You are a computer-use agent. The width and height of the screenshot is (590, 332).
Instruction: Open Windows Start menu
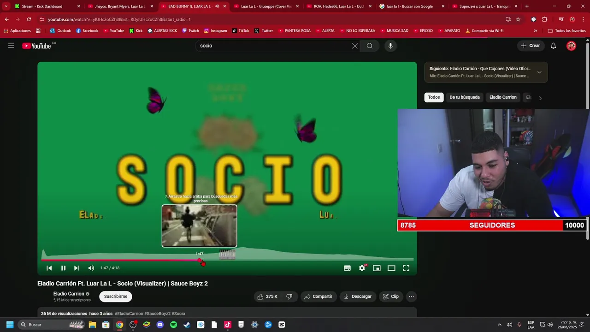[10, 325]
